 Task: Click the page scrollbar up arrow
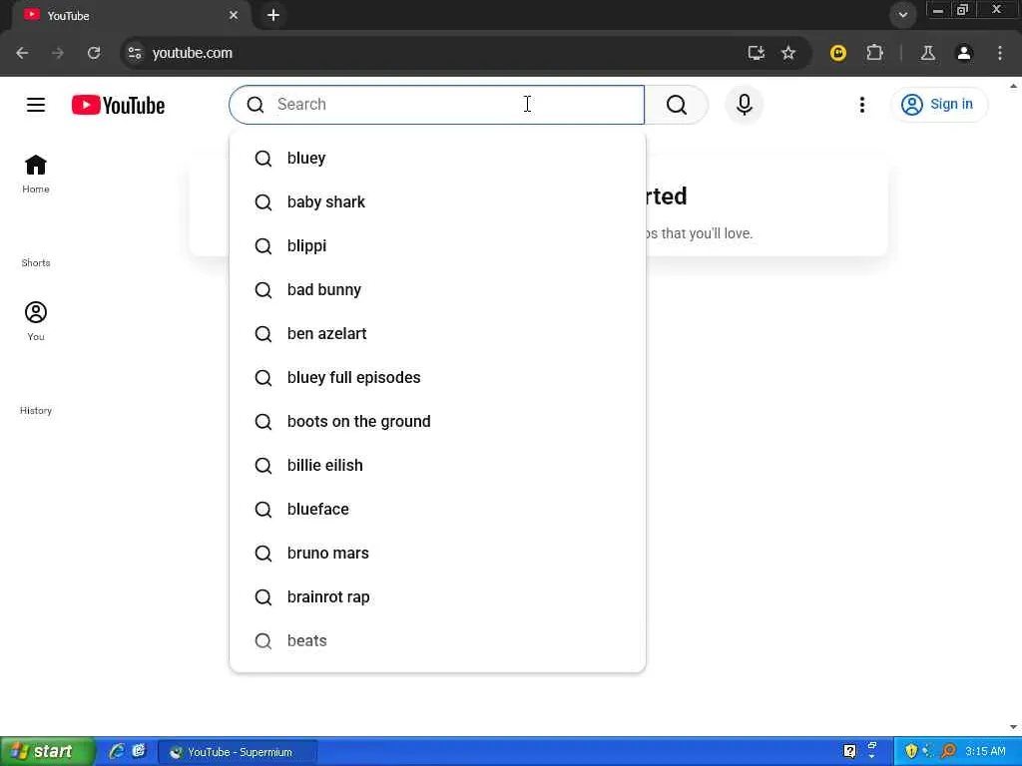coord(1013,86)
